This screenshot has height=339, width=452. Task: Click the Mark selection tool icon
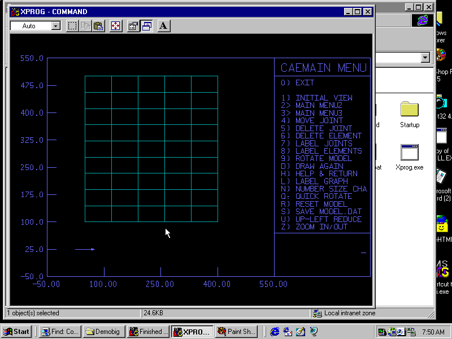[x=72, y=26]
